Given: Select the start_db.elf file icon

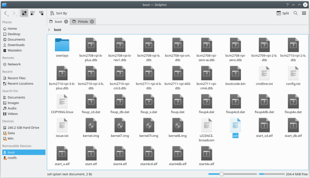Looking at the screenshot, I should 293,125.
